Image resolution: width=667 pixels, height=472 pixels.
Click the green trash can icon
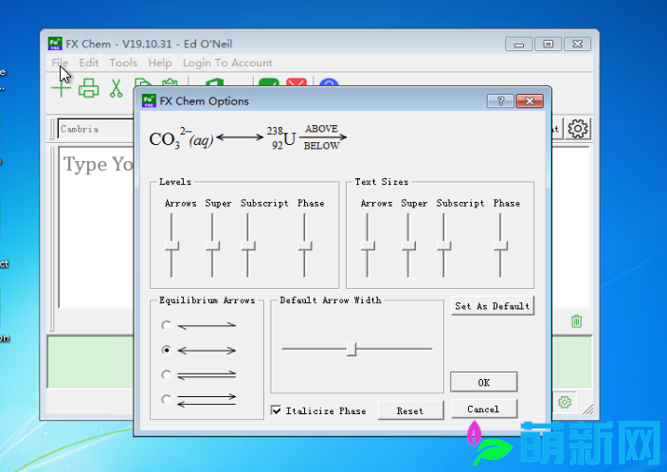(576, 321)
